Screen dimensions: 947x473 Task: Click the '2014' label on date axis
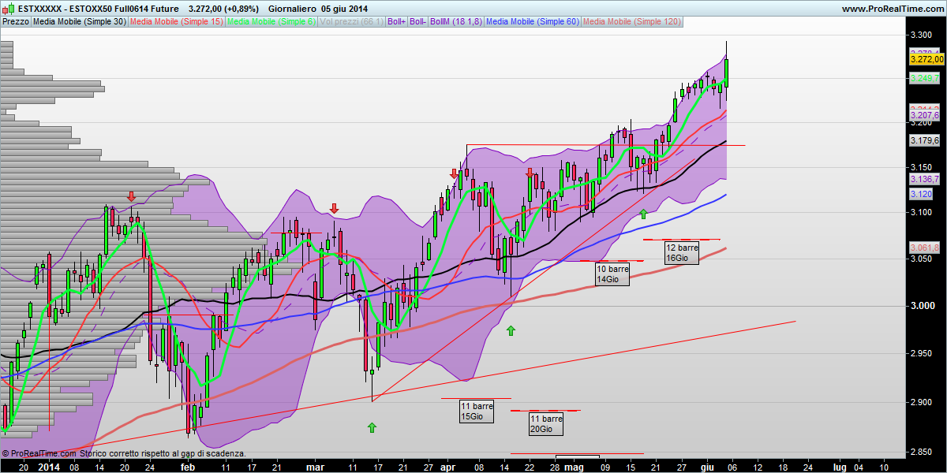click(49, 466)
